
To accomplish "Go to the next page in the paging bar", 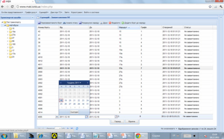I will click(68, 128).
